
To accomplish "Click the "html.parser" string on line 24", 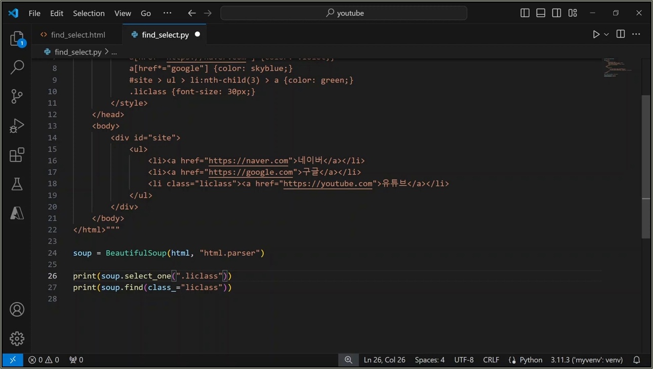I will click(x=230, y=253).
